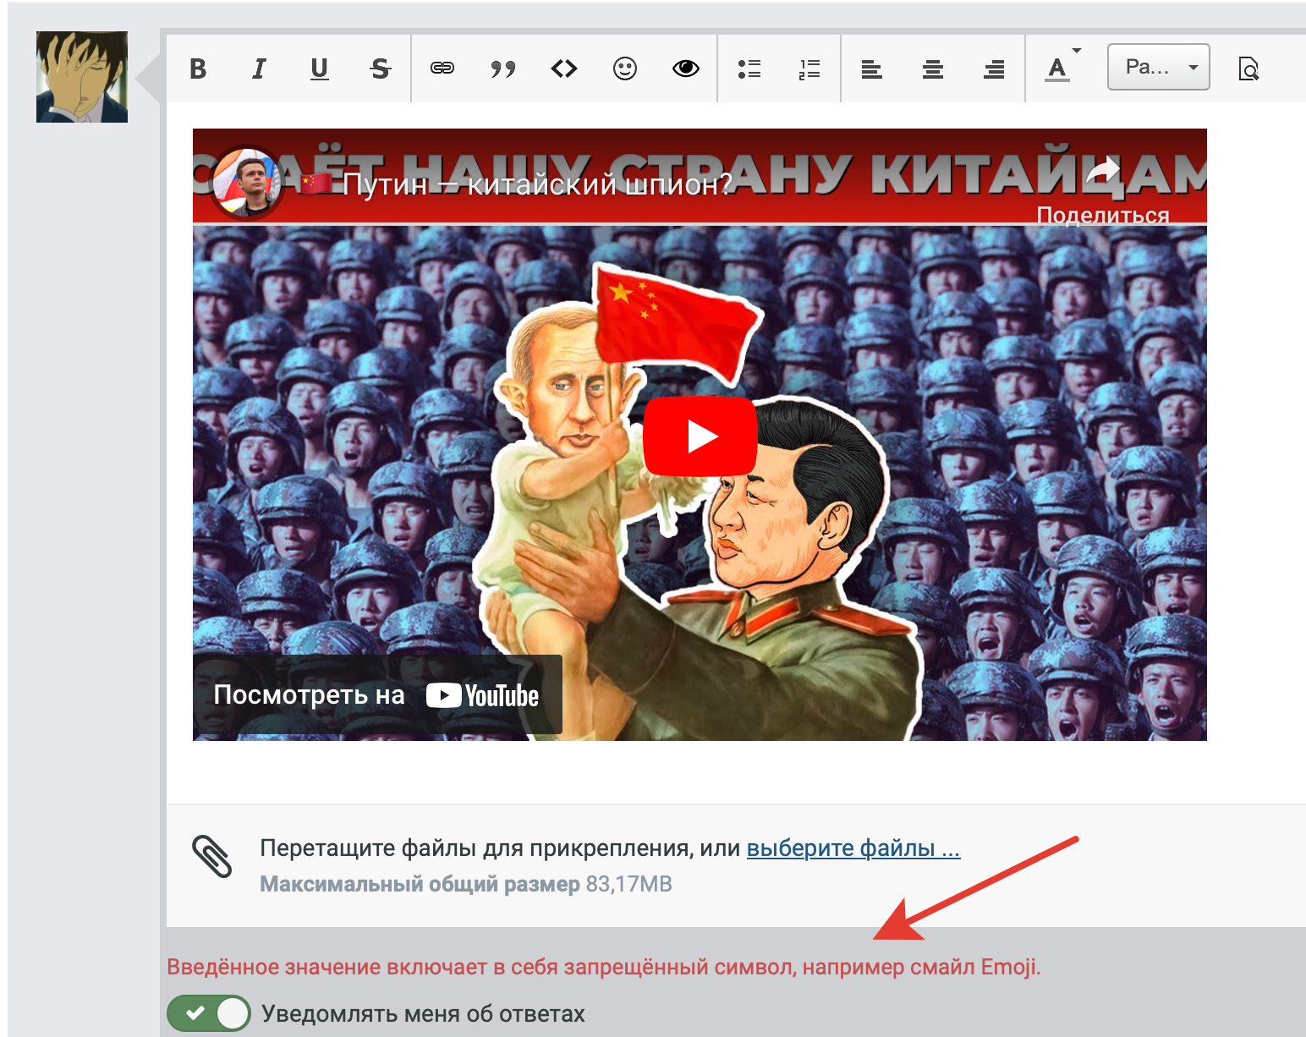Create a numbered list

[809, 69]
